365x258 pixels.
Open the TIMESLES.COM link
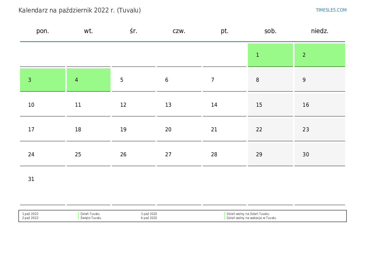coord(331,10)
